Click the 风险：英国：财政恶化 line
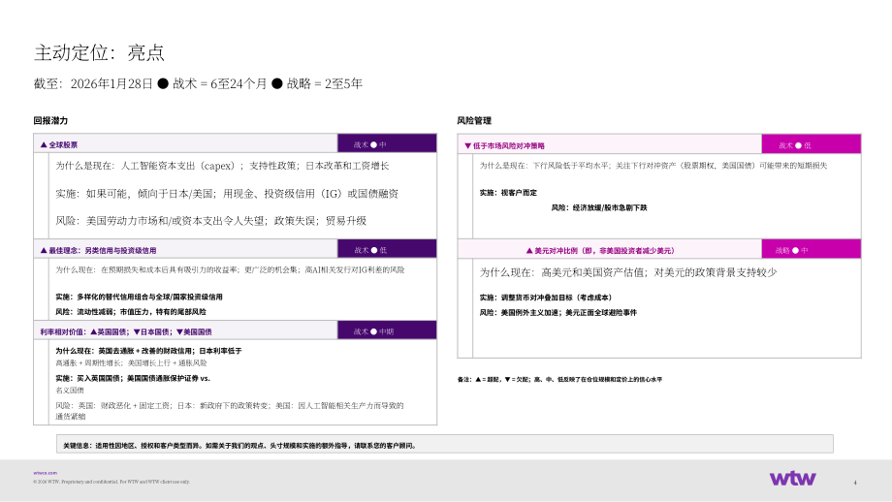This screenshot has width=892, height=502. pyautogui.click(x=229, y=411)
